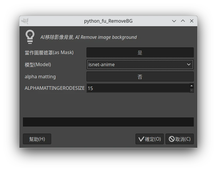This screenshot has height=171, width=217.
Task: Click the AI Remove image background description
Action: (x=89, y=37)
